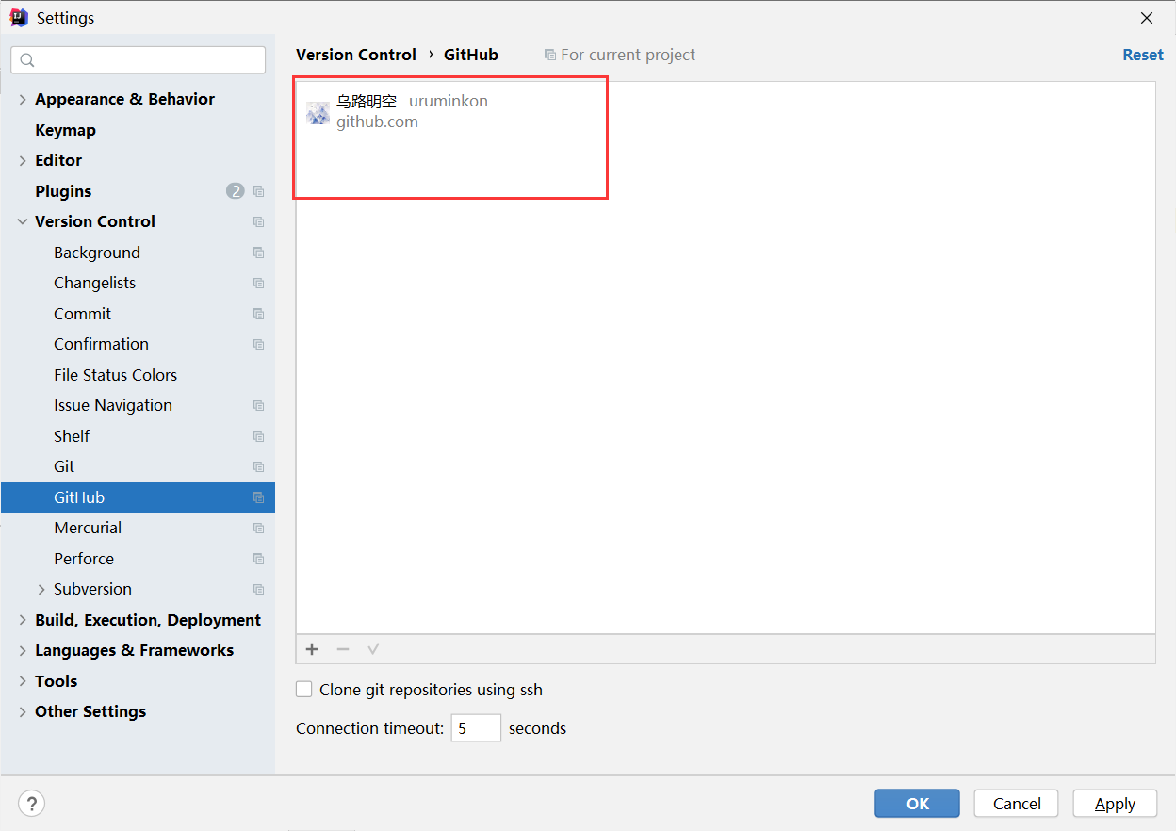
Task: Expand the Tools section
Action: pyautogui.click(x=23, y=681)
